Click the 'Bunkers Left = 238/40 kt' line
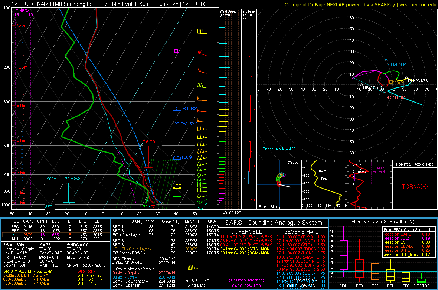The image size is (438, 290). tap(144, 277)
